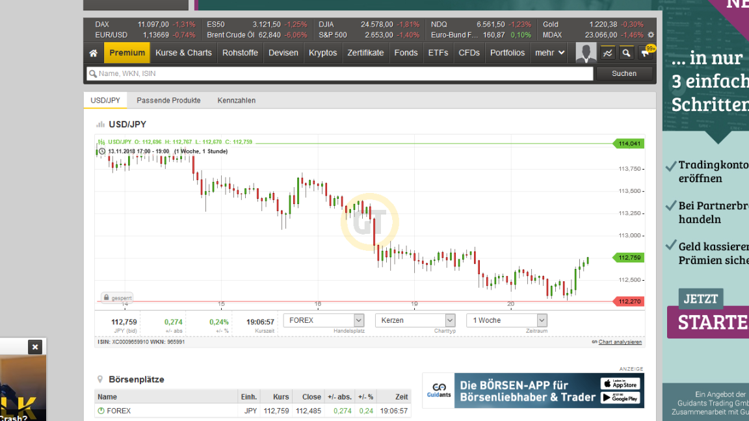Viewport: 749px width, 421px height.
Task: Open the Fonds menu
Action: 406,53
